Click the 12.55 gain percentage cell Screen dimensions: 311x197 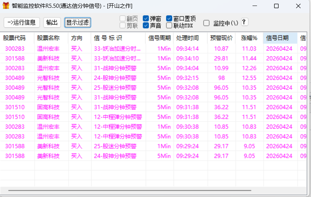[249, 78]
